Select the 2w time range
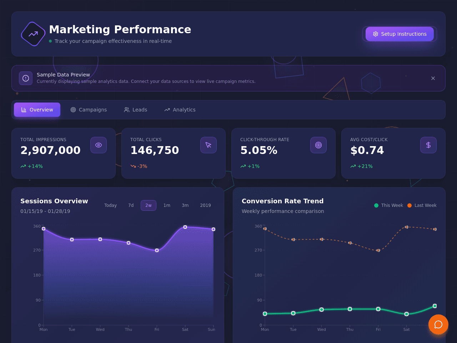 (149, 205)
